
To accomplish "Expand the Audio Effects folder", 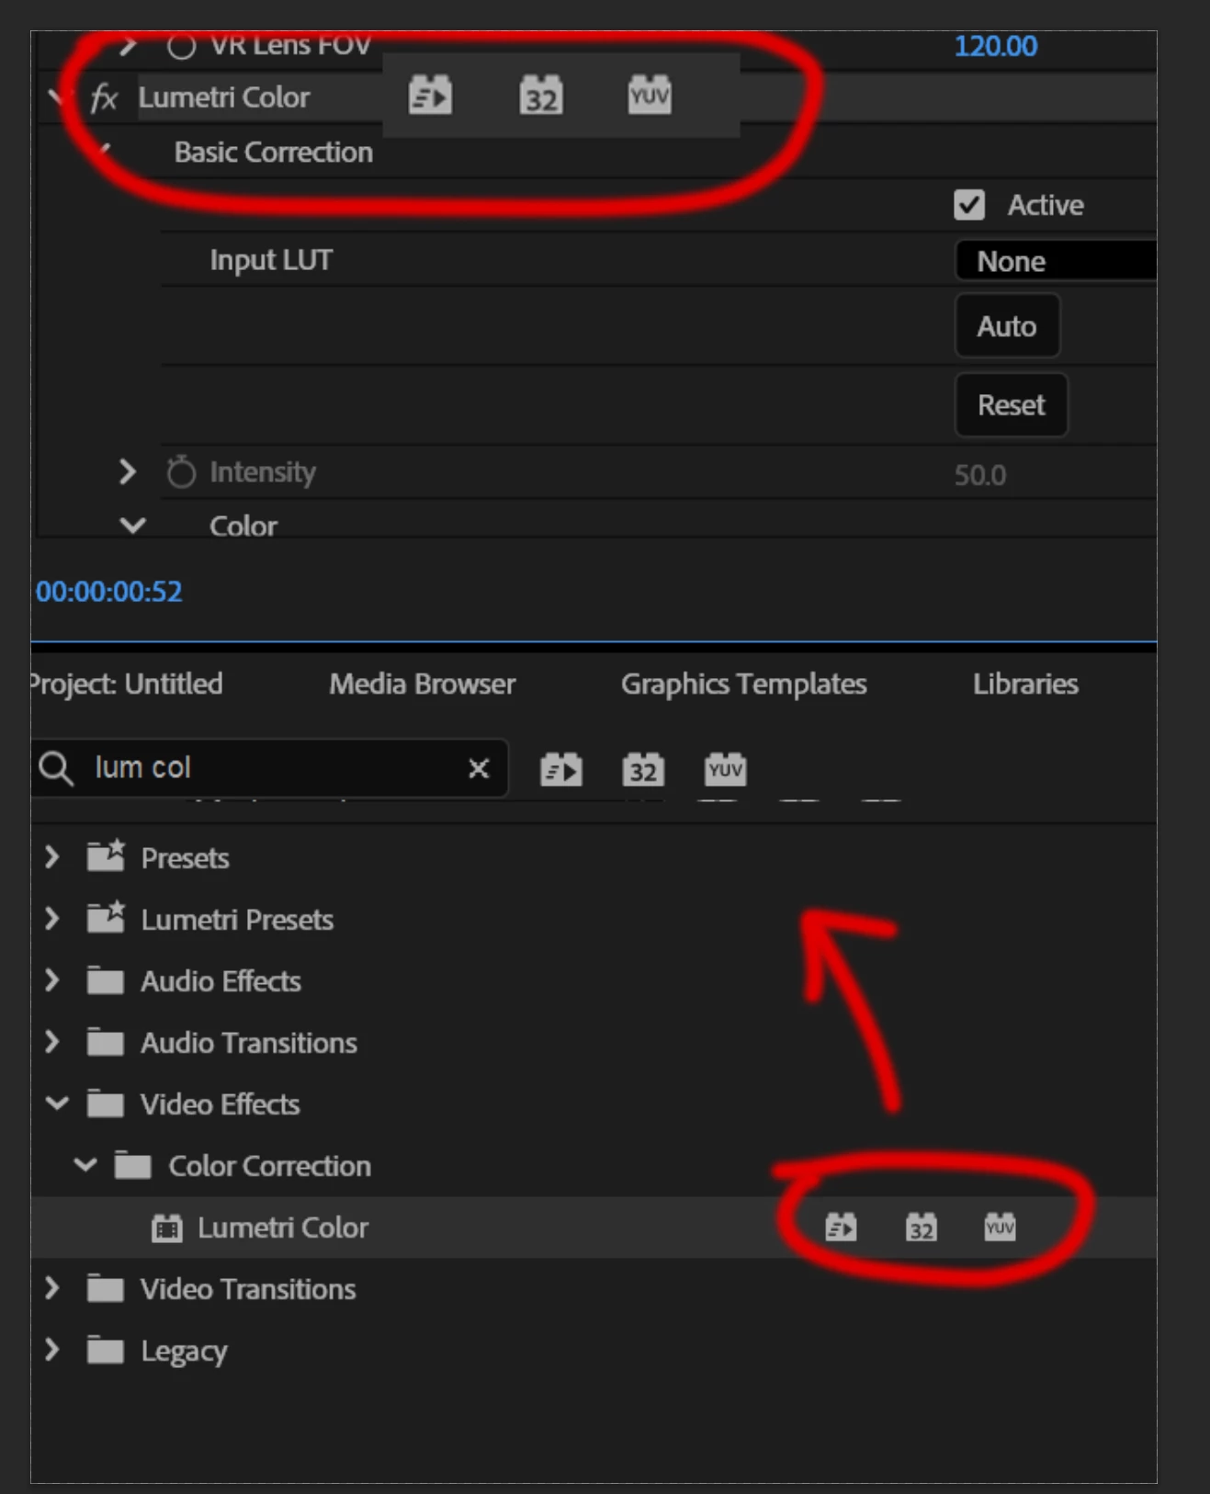I will [x=51, y=980].
